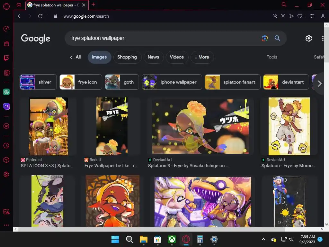Open Extensions cube icon in sidebar
This screenshot has width=329, height=247.
tap(6, 160)
